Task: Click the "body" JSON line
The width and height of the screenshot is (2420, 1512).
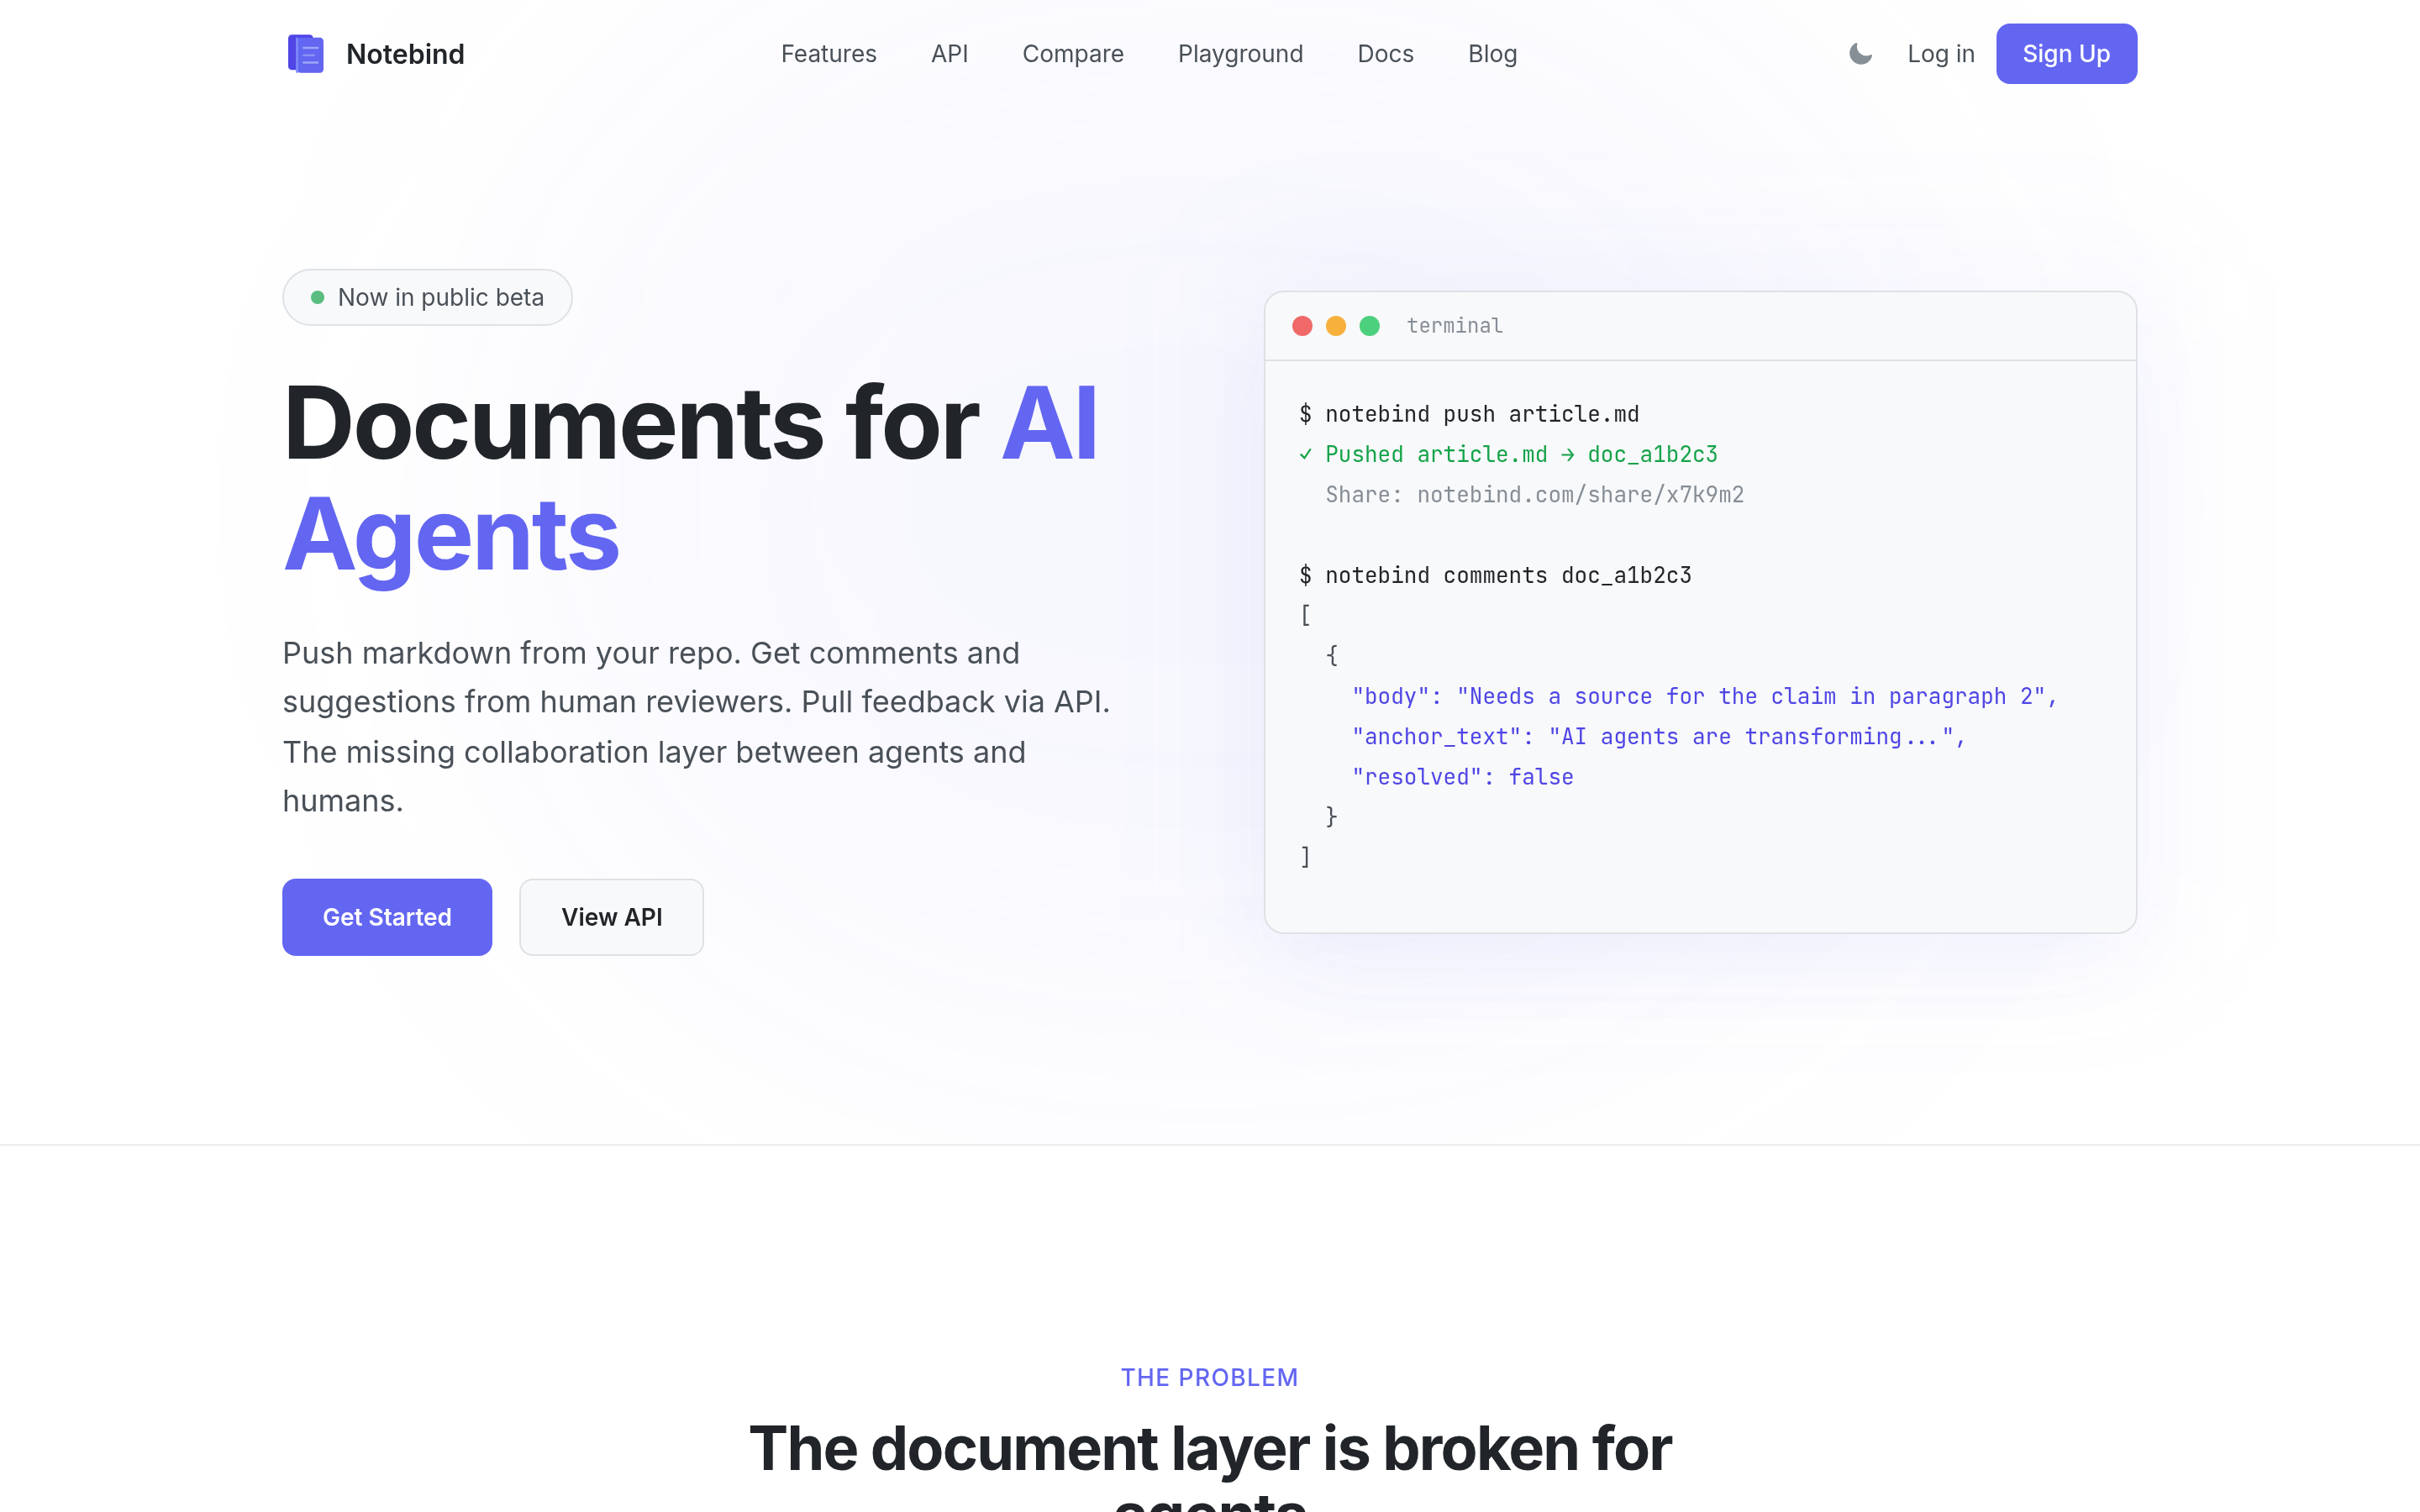Action: 1703,696
